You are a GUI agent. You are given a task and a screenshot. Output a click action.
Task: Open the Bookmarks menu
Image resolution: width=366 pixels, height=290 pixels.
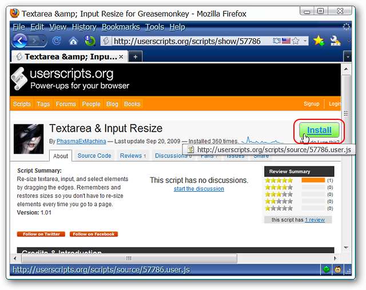click(x=121, y=27)
